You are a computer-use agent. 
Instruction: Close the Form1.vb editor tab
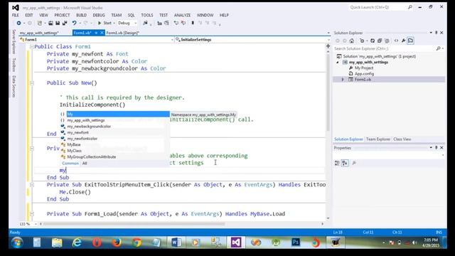click(102, 33)
